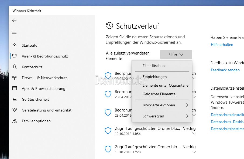Select Elemente unter Quarantäne filter
The width and height of the screenshot is (244, 159).
point(162,85)
